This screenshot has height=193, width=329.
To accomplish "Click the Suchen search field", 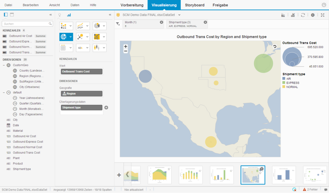I will [x=27, y=24].
